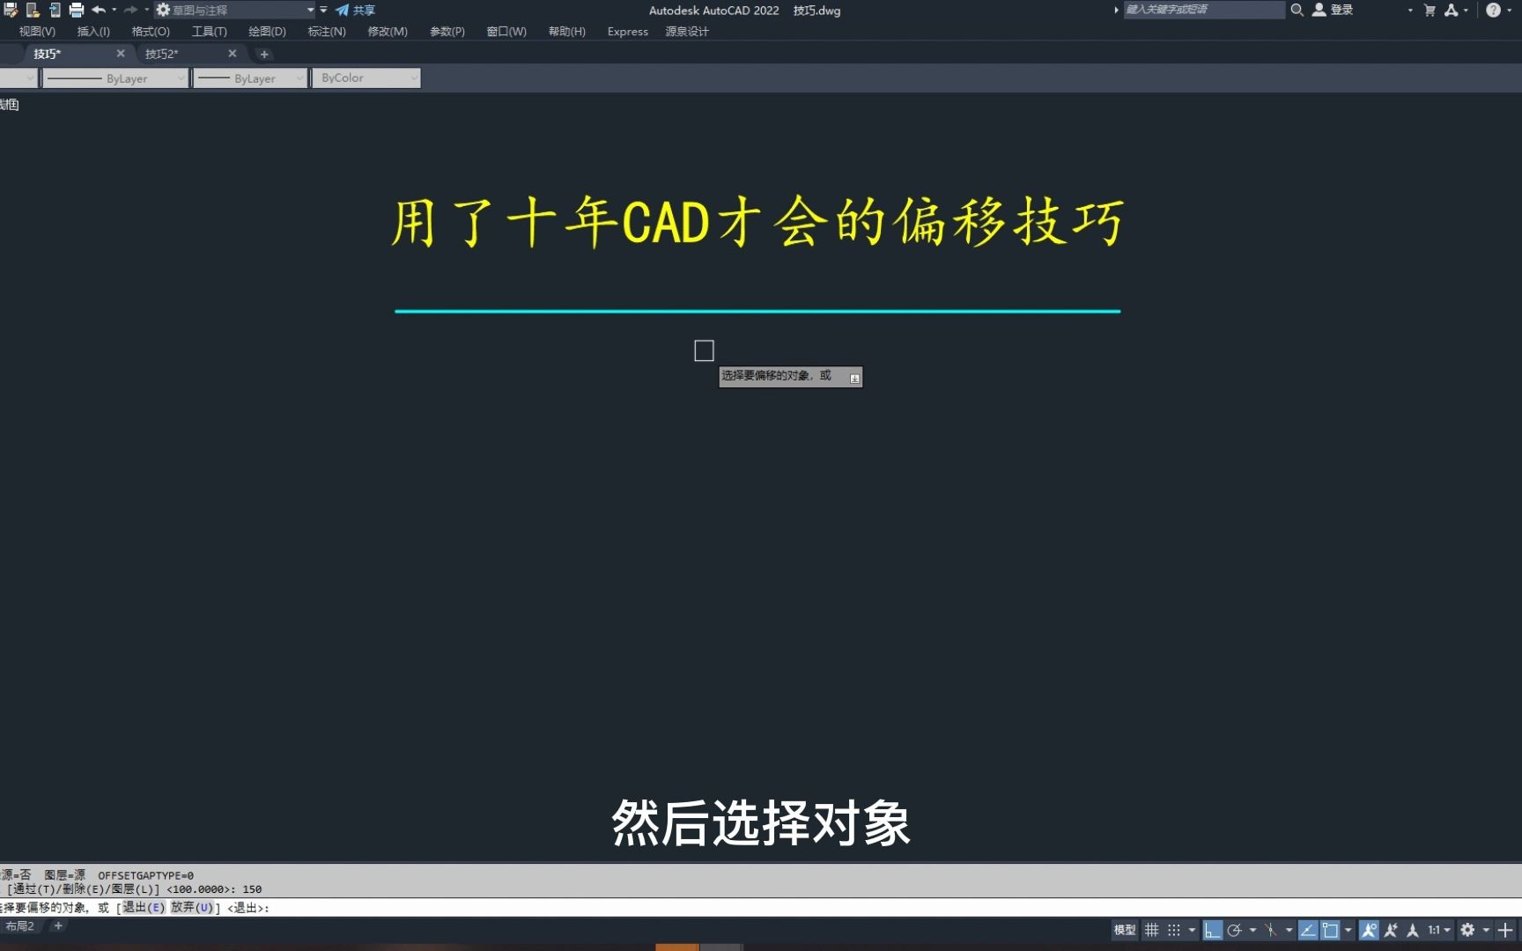The image size is (1522, 951).
Task: Click the App Store cart icon
Action: click(x=1429, y=10)
